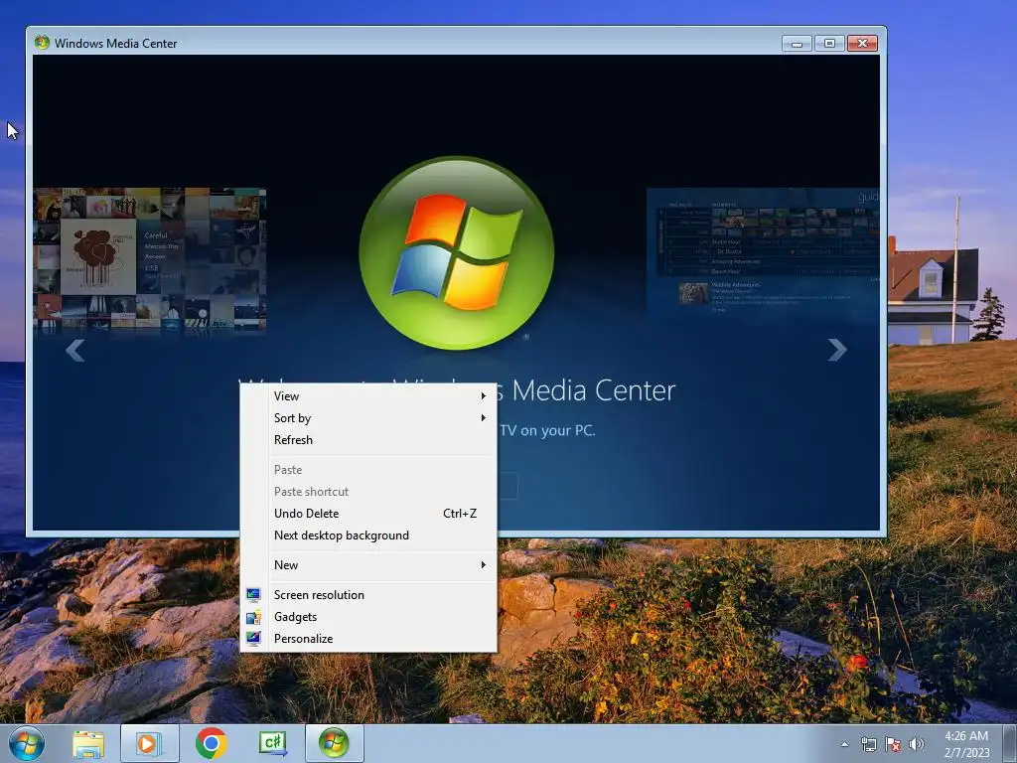Select Undo Delete in context menu
1017x763 pixels.
tap(368, 514)
